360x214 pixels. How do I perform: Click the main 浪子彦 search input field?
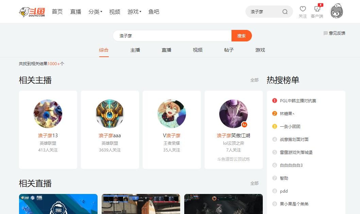click(172, 36)
